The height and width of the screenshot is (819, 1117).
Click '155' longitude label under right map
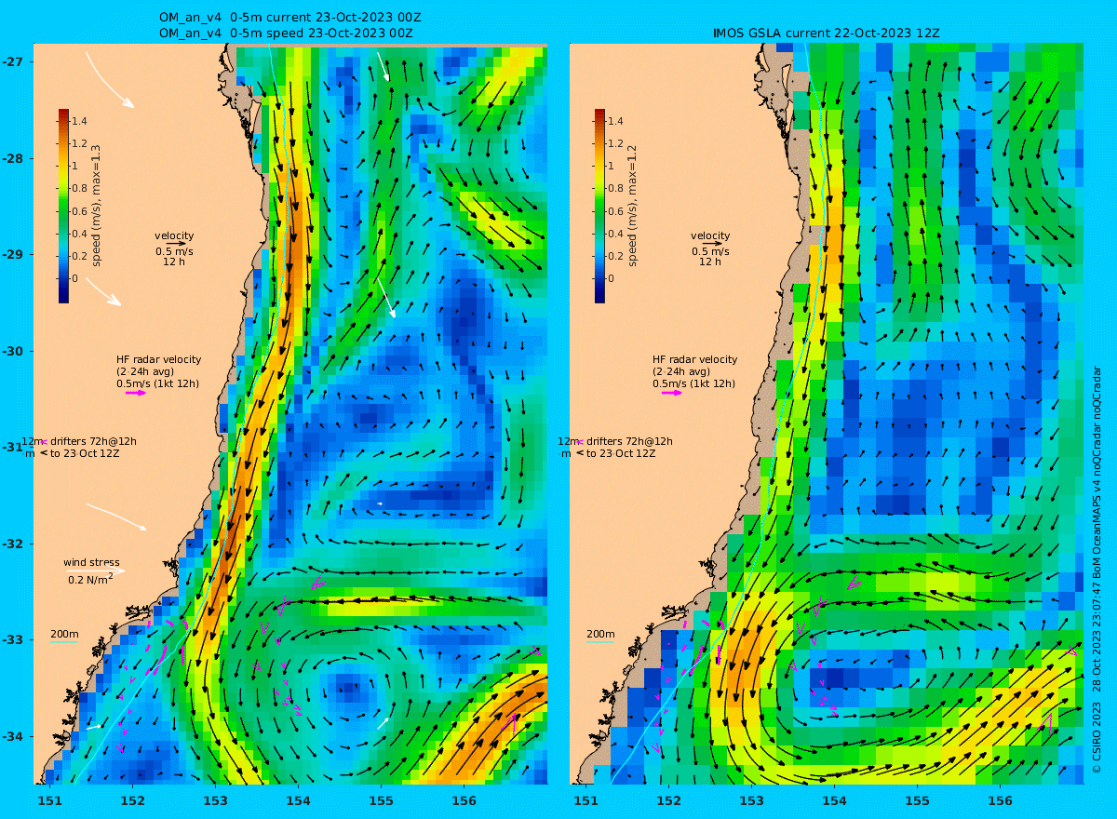click(x=917, y=800)
